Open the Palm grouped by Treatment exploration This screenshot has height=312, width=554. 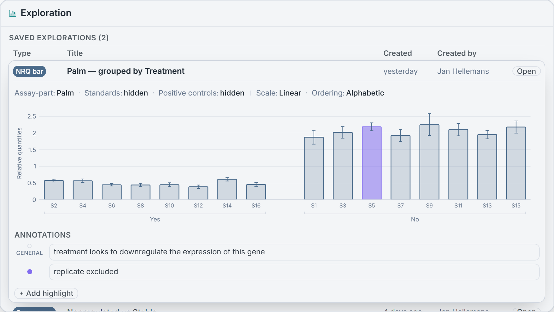[x=526, y=71]
